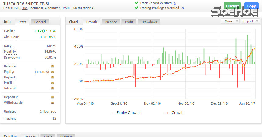Viewport: 262px width, 137px height.
Task: Click the lock icon beside Interest
Action: pos(52,88)
